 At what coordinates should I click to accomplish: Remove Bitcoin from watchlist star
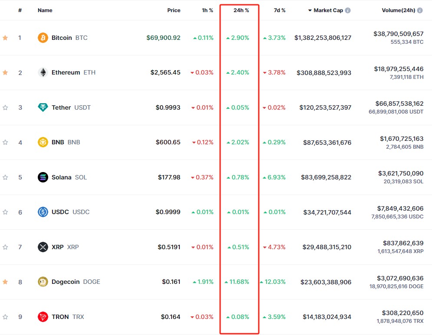point(5,38)
